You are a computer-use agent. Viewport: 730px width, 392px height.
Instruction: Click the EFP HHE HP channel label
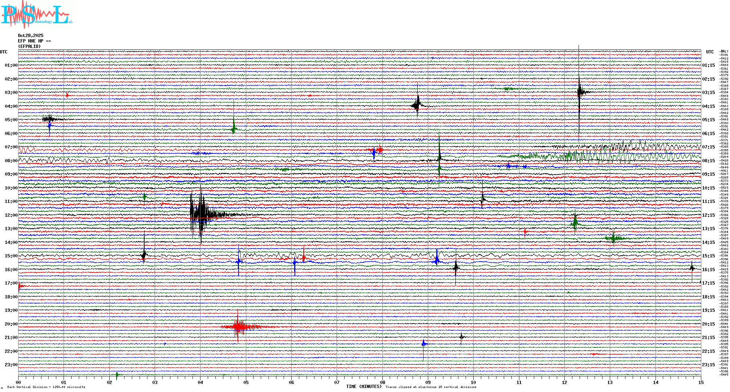point(34,41)
